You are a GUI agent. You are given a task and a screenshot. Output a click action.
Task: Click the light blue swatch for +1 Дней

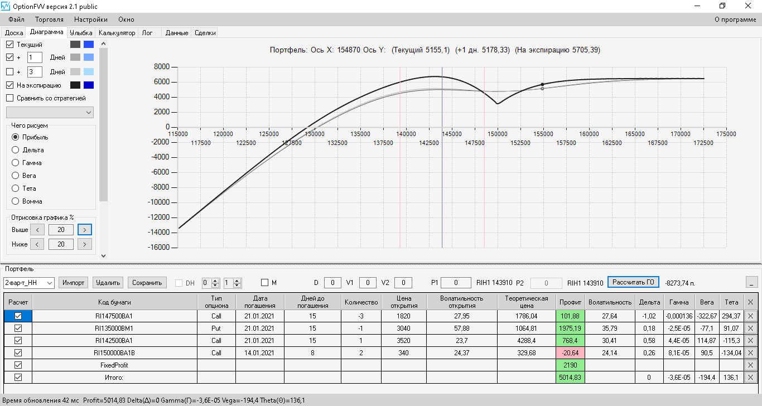(89, 57)
